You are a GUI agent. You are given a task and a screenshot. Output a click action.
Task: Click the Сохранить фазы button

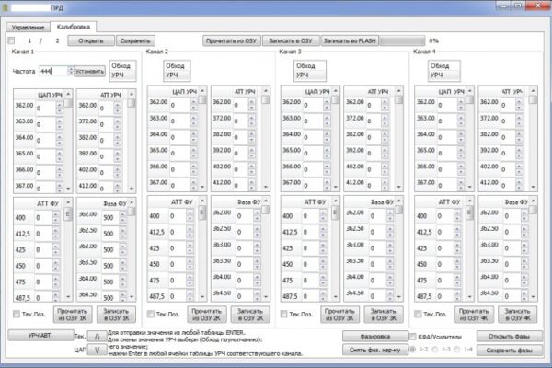(509, 350)
